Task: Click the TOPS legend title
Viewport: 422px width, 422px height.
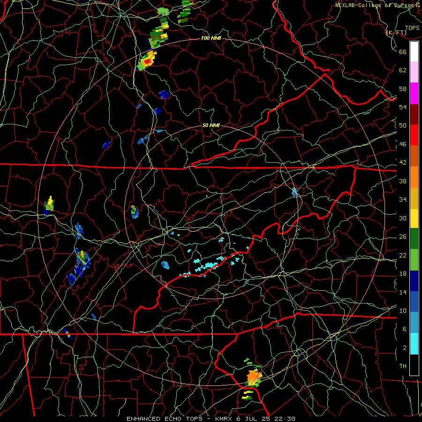Action: pos(412,28)
